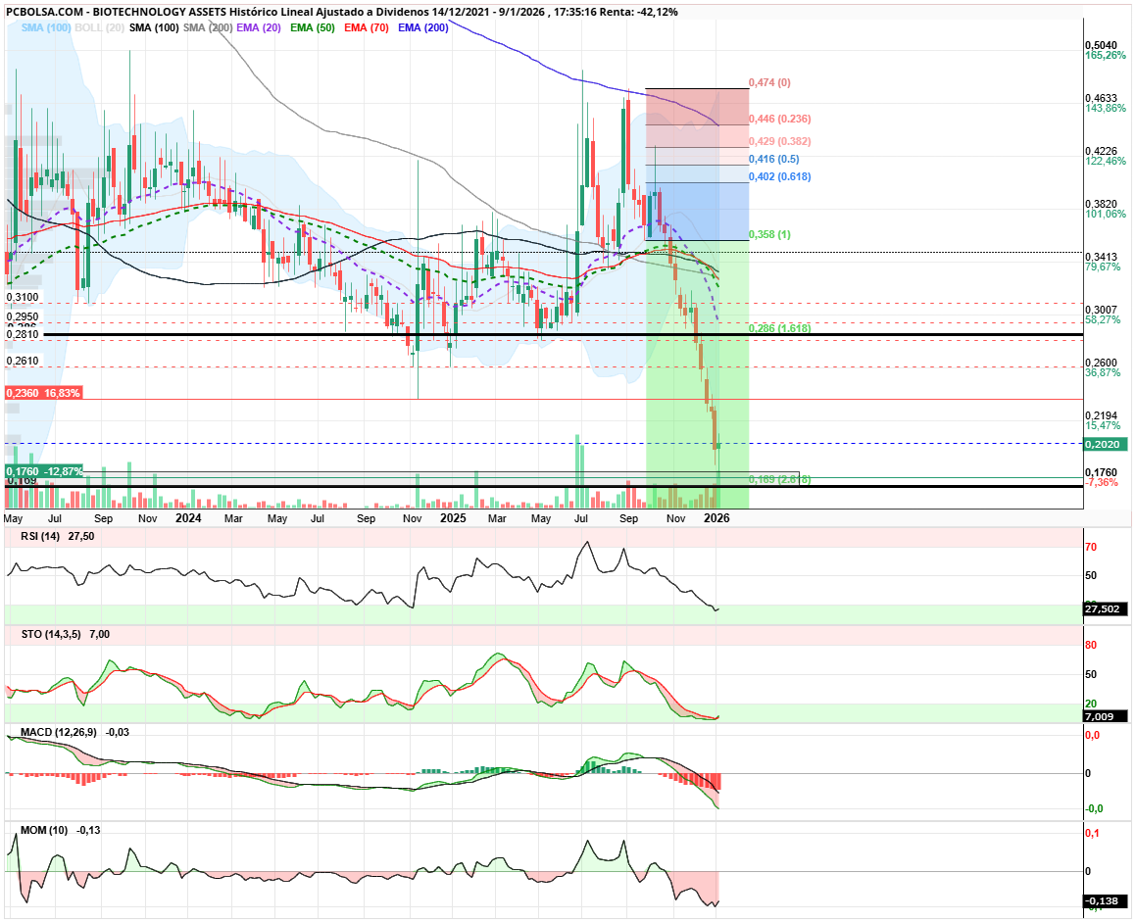The image size is (1136, 923).
Task: Click the red Fibonacci zone at top
Action: [x=696, y=107]
